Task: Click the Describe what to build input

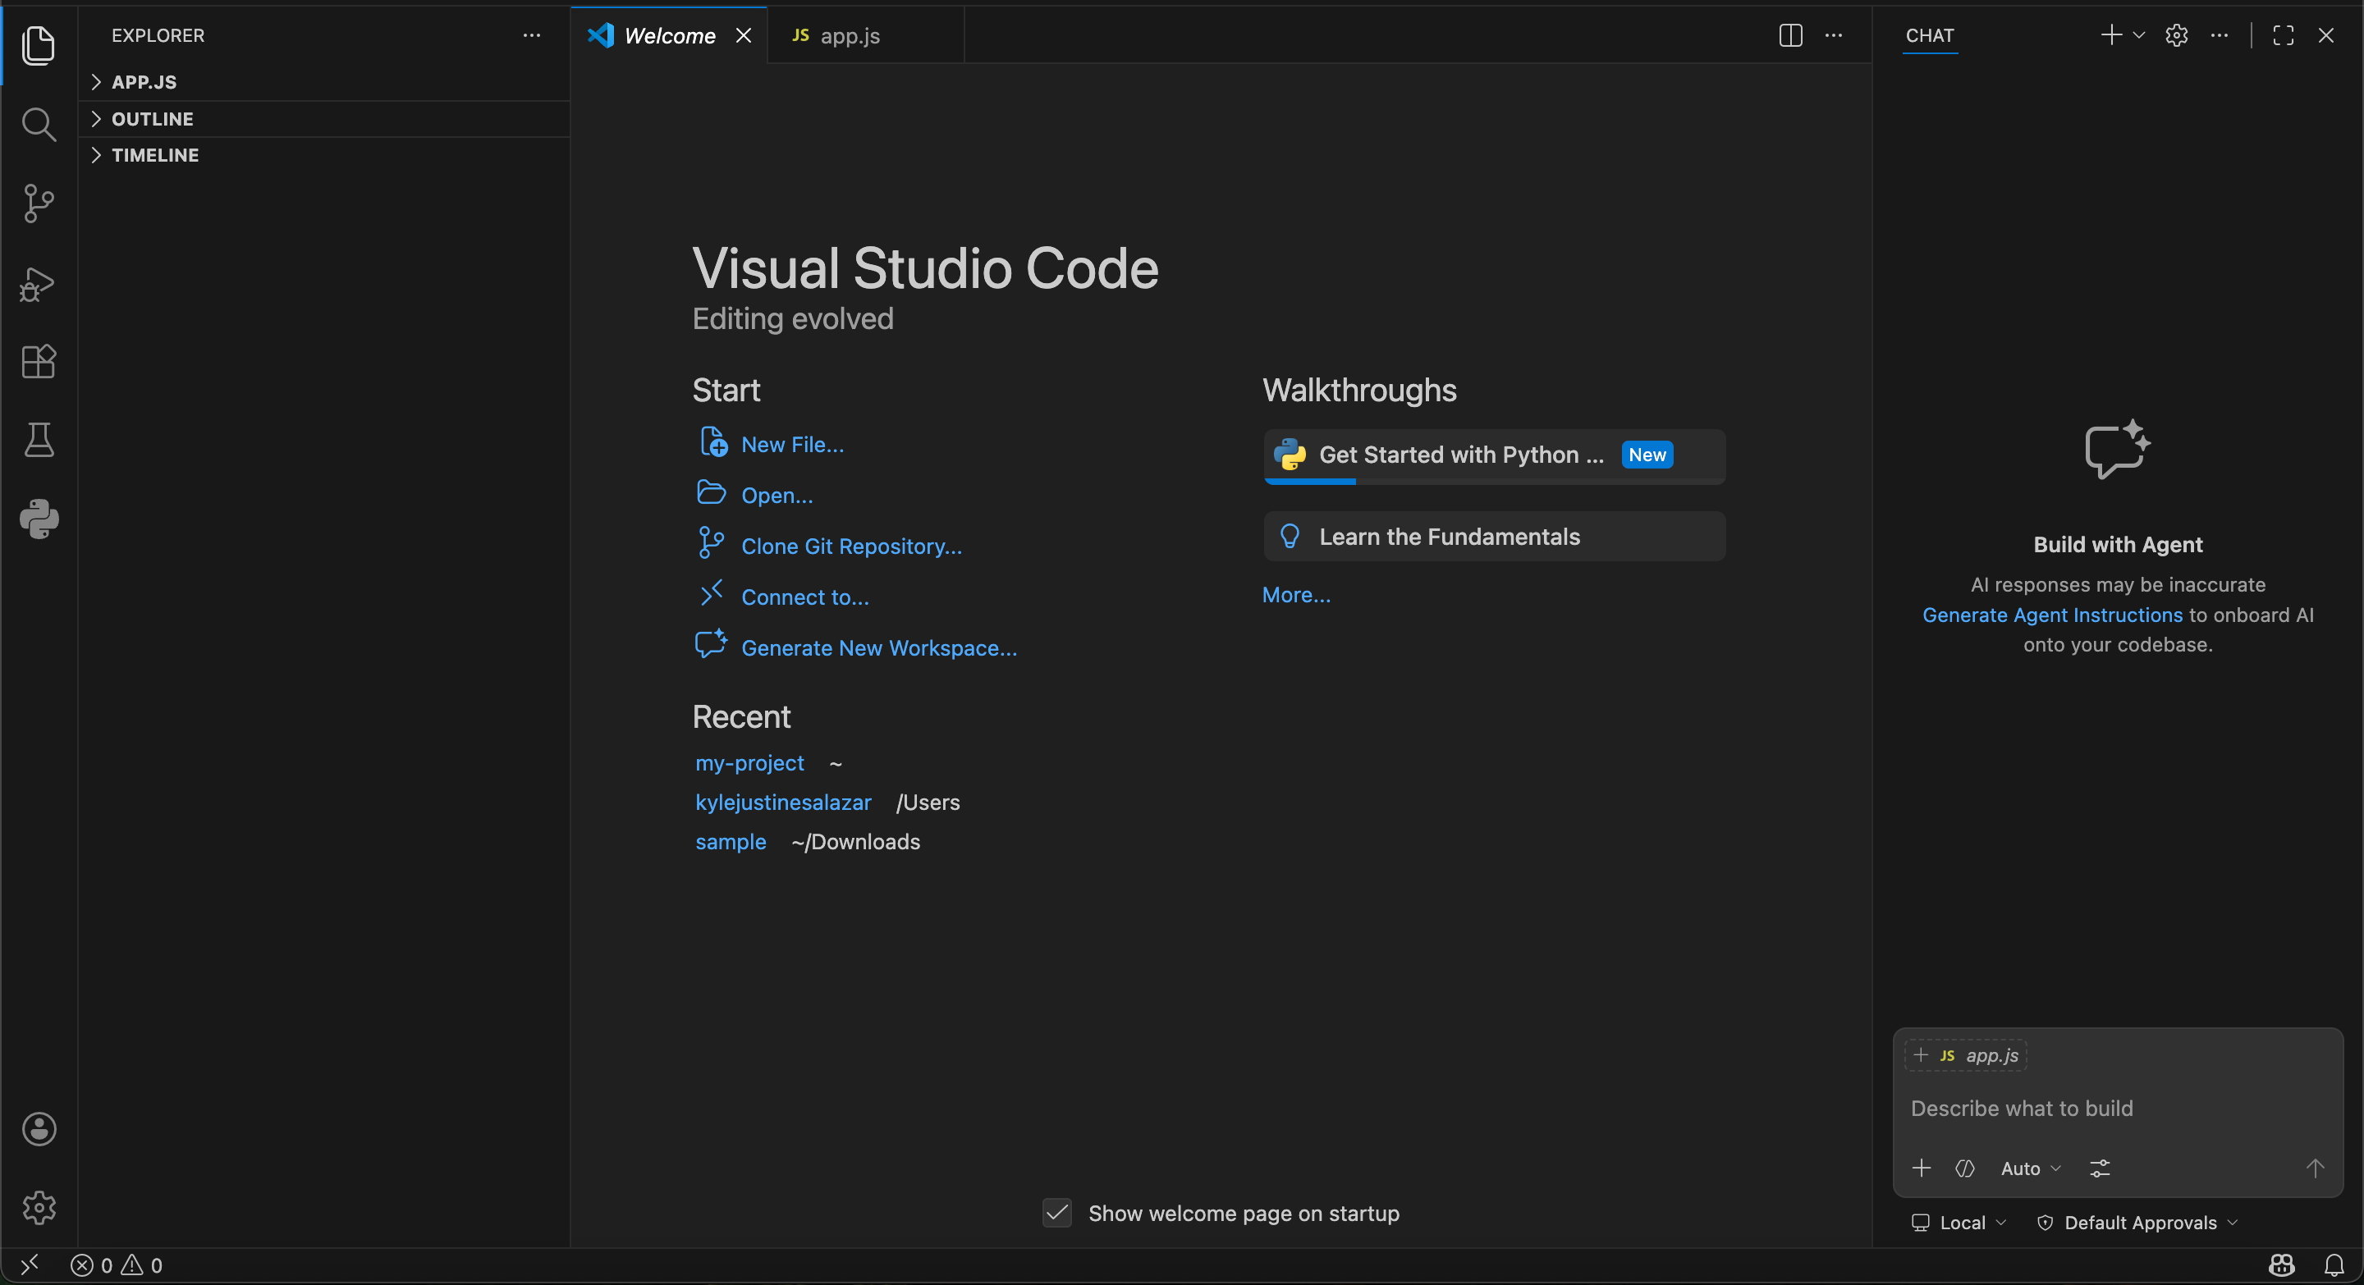Action: point(2110,1108)
